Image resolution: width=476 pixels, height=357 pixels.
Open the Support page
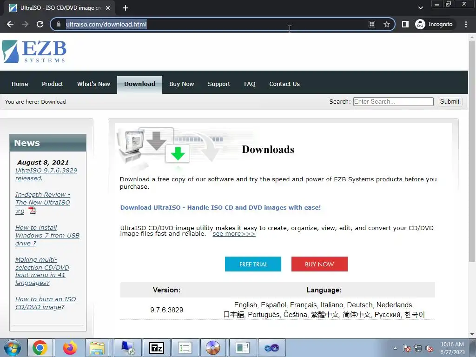[x=219, y=84]
